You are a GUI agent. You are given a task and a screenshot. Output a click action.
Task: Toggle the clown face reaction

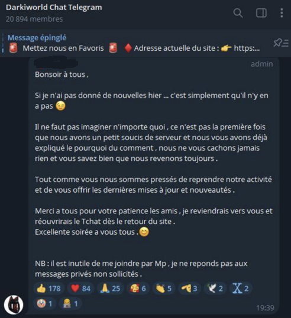tap(44, 304)
